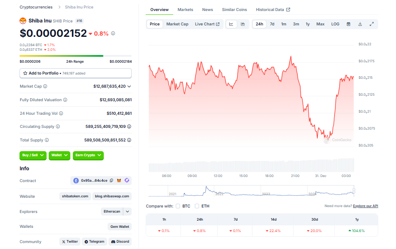The width and height of the screenshot is (396, 249).
Task: Toggle LOG scale on the chart
Action: 335,24
